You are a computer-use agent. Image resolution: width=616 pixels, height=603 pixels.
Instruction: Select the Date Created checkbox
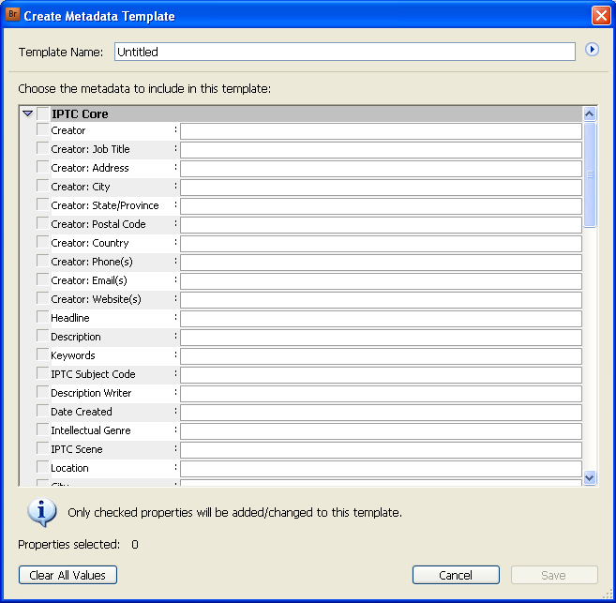tap(42, 412)
